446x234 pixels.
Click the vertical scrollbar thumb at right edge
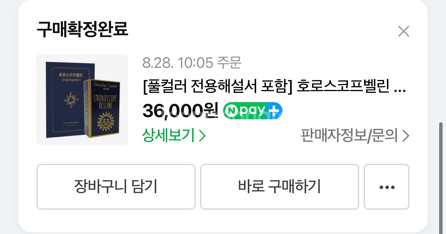tap(441, 178)
